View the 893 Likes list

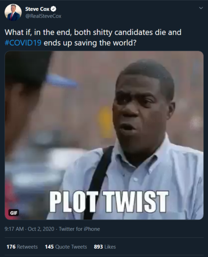[105, 247]
